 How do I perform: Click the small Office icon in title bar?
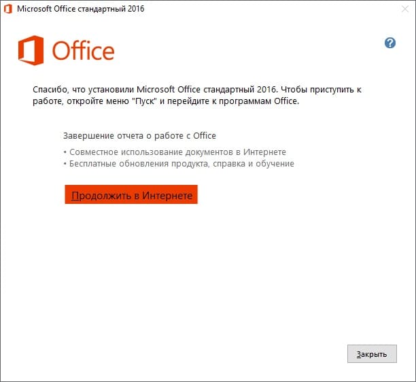[x=8, y=9]
